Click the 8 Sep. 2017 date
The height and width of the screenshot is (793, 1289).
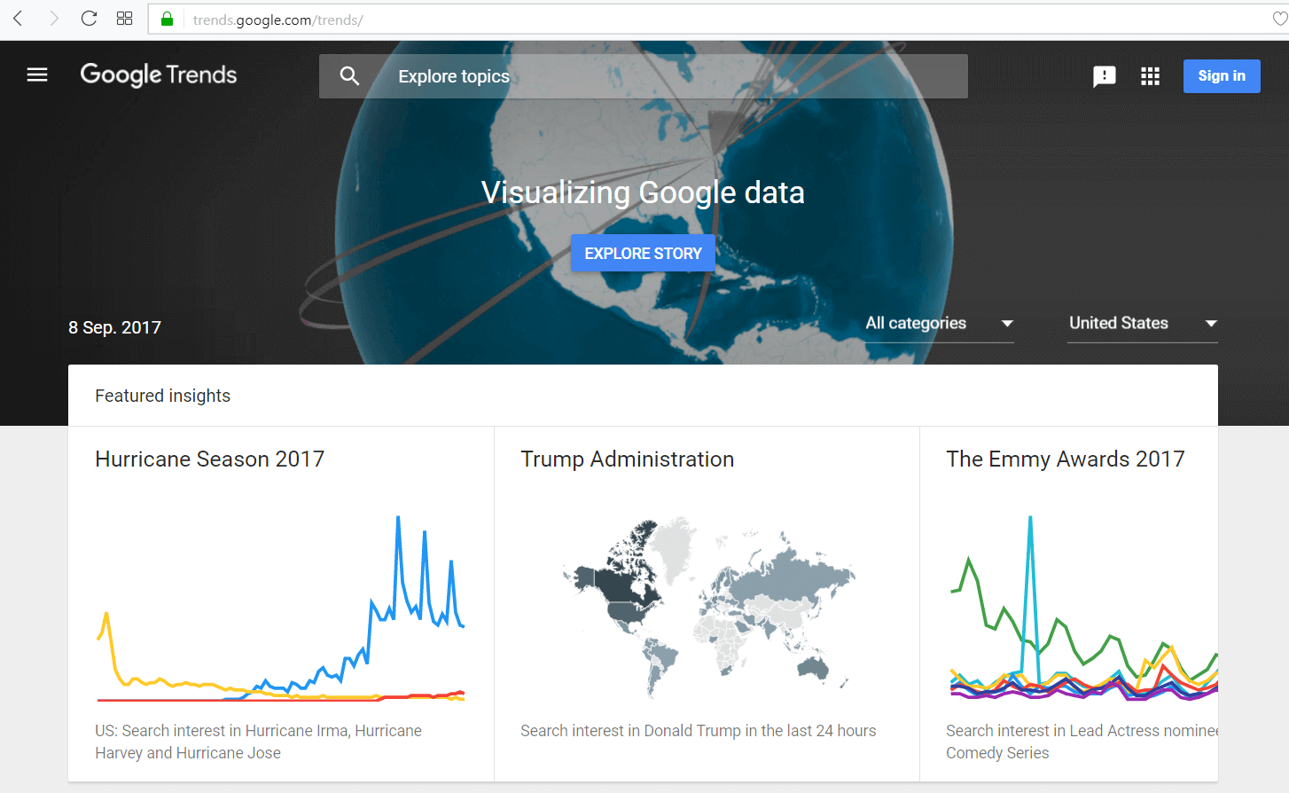point(115,327)
